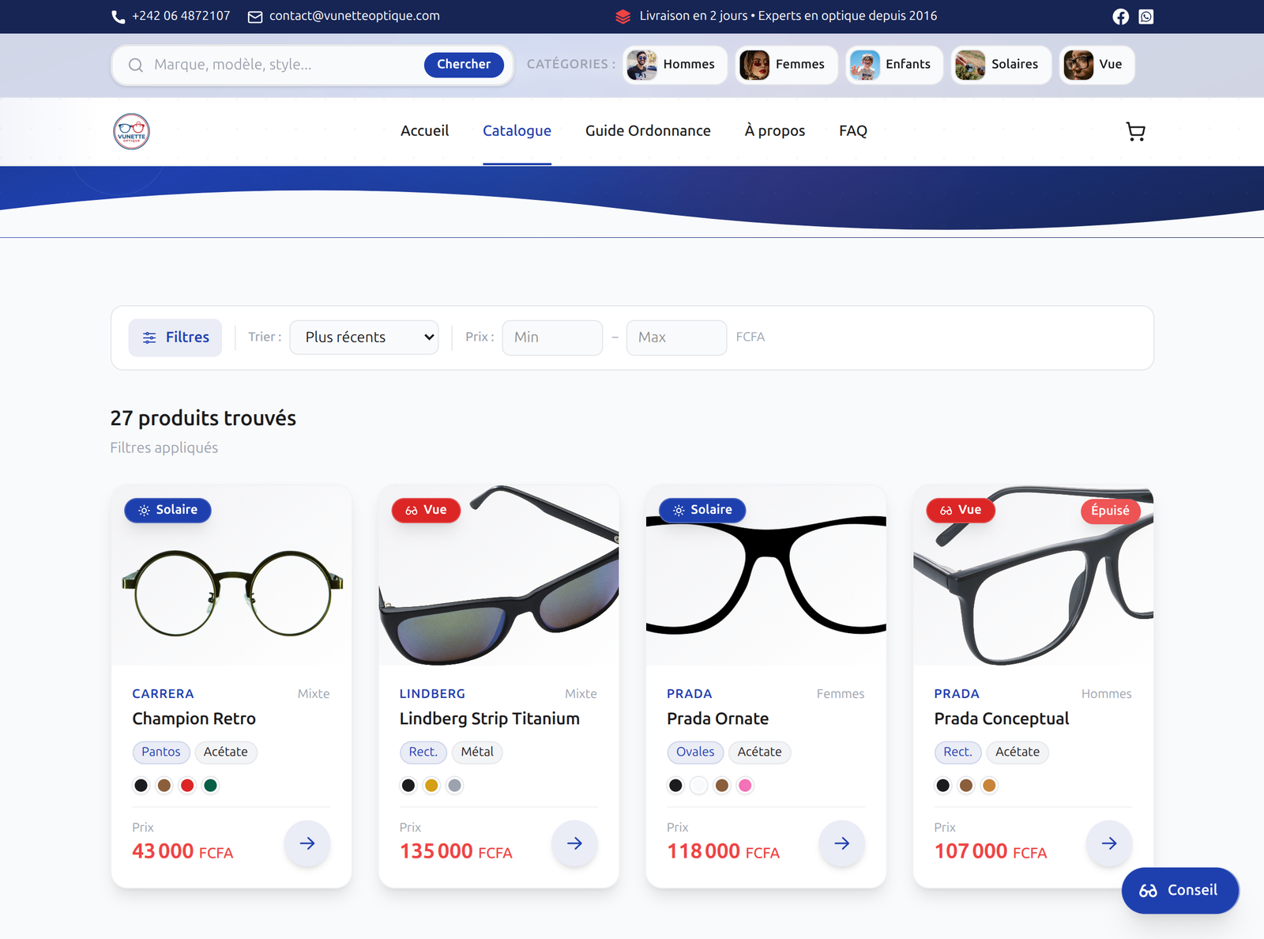This screenshot has width=1264, height=939.
Task: Go to Accueil page
Action: [424, 131]
